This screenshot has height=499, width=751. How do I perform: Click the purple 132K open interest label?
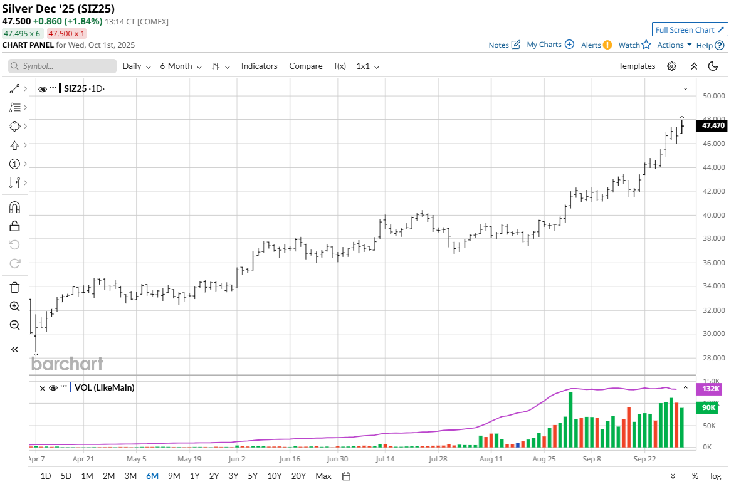coord(710,389)
